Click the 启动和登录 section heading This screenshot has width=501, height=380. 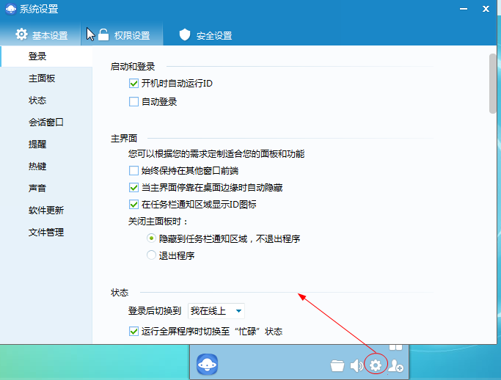tap(133, 67)
